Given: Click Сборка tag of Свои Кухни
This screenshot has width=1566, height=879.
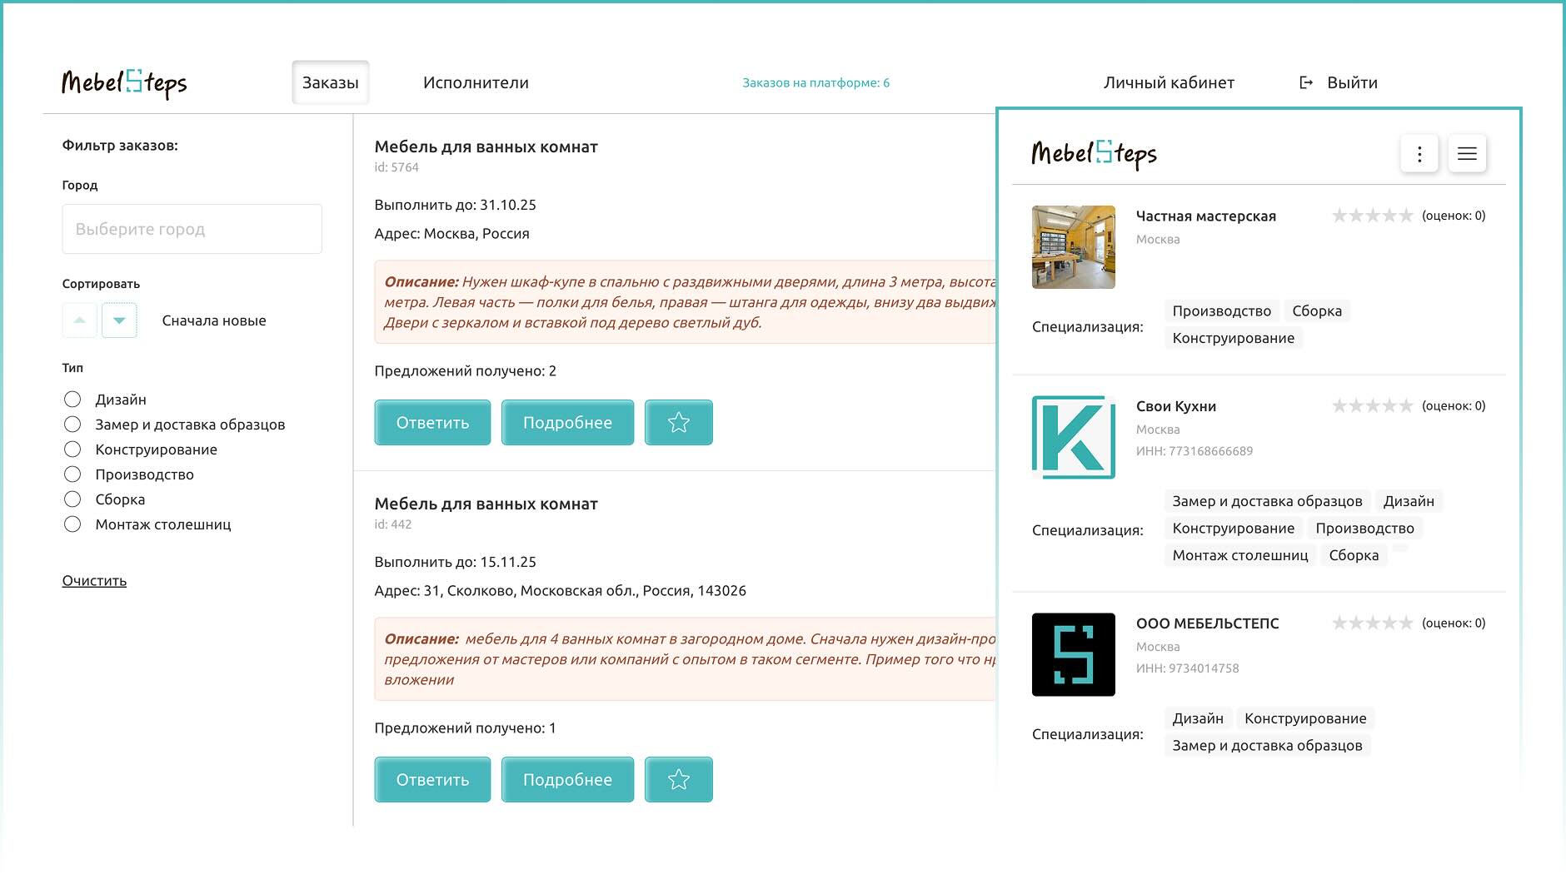Looking at the screenshot, I should tap(1354, 555).
